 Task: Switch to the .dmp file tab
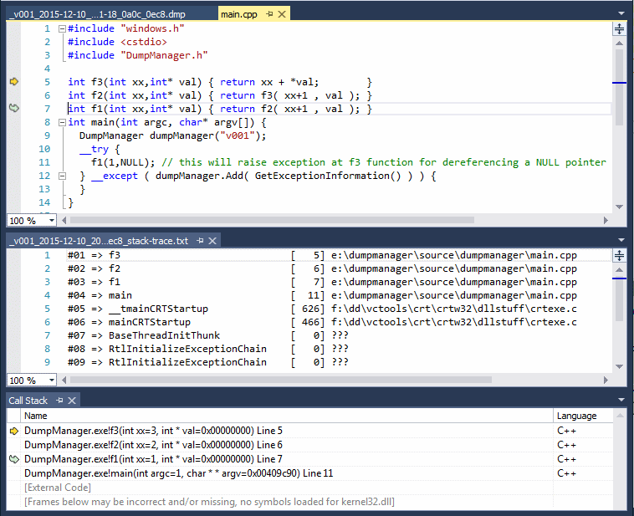[96, 14]
